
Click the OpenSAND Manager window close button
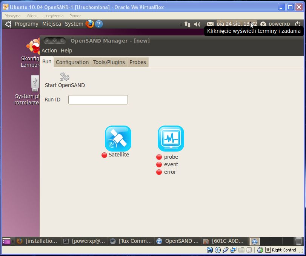point(47,41)
